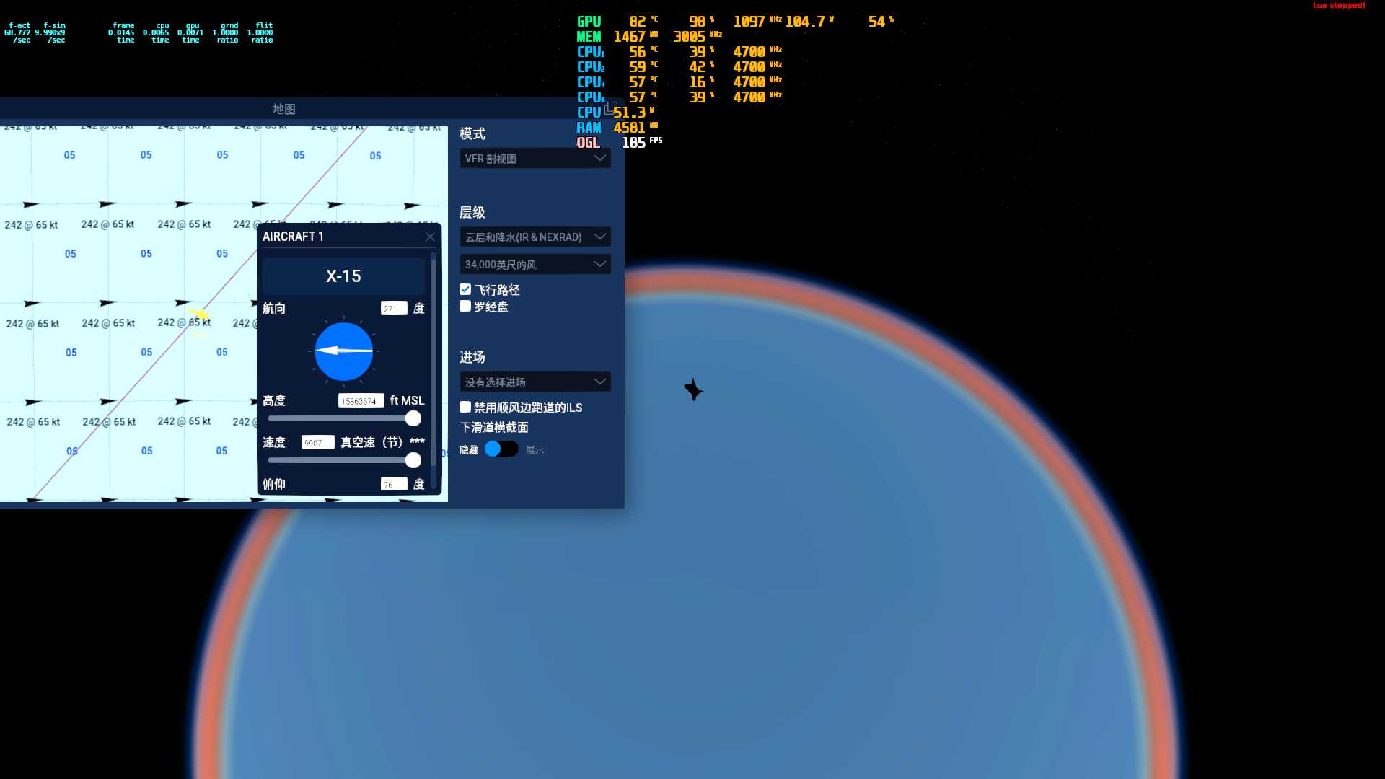Click the ft MSL altitude unit label

408,400
